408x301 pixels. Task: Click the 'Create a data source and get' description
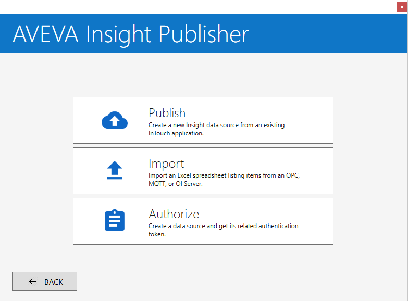(x=223, y=230)
